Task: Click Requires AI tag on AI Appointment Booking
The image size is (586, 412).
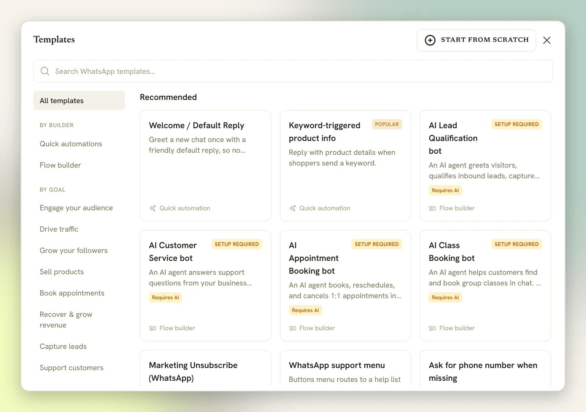Action: tap(305, 310)
